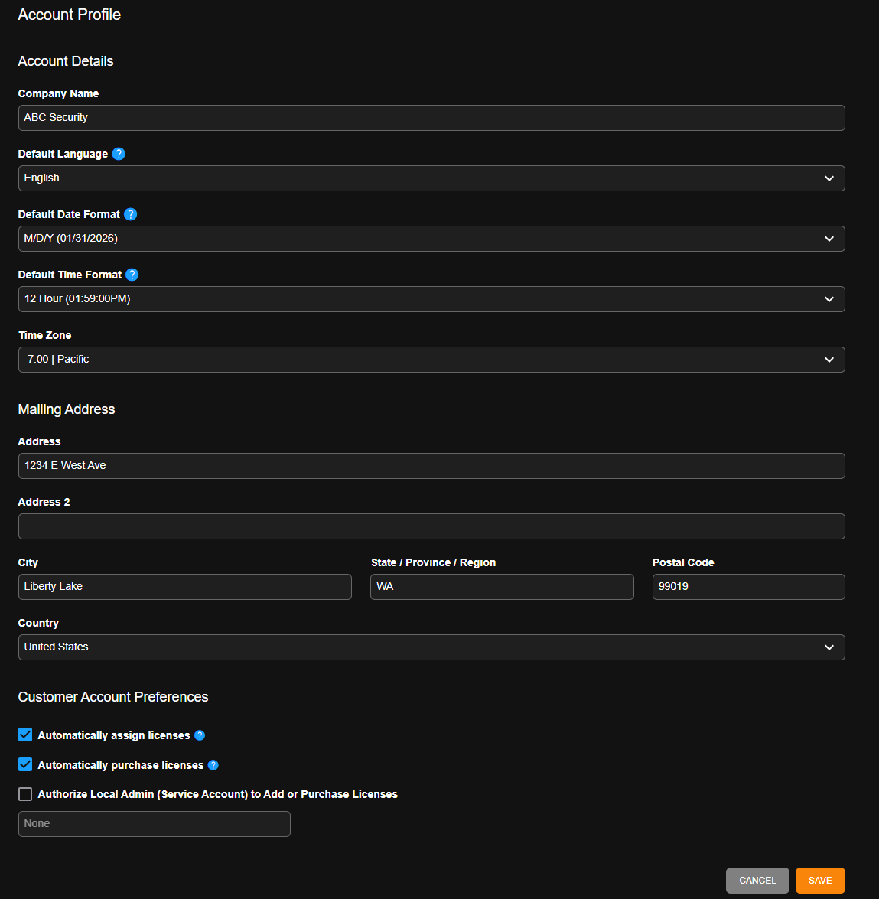Viewport: 879px width, 899px height.
Task: Open the Country dropdown
Action: 431,647
